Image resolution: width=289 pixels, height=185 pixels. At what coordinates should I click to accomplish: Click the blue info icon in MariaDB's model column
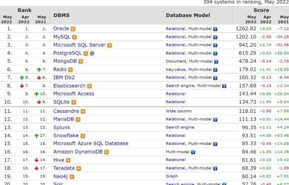coord(215,120)
